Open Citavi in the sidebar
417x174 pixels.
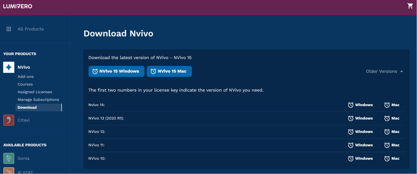coord(23,120)
